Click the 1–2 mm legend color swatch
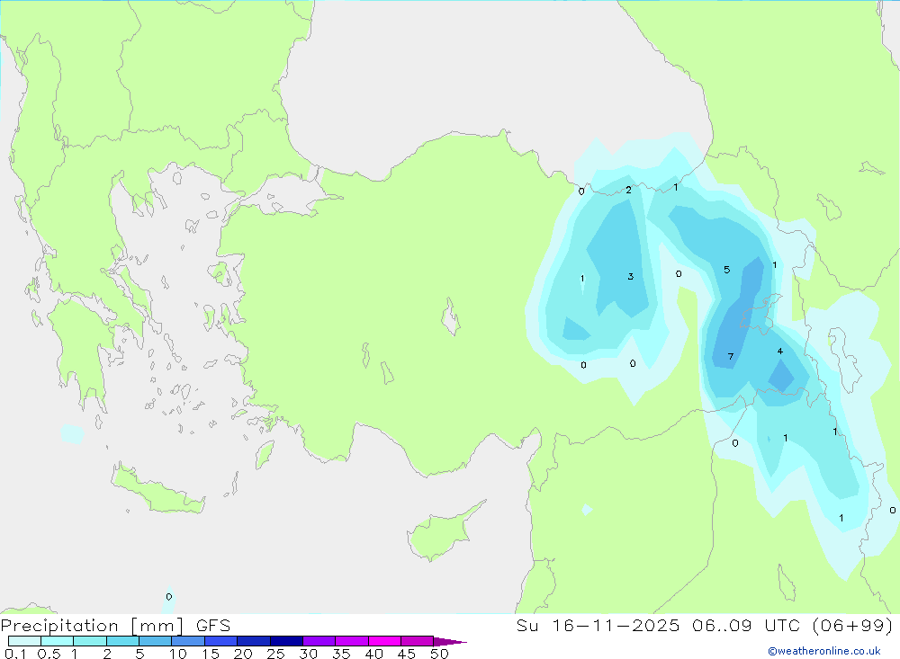The height and width of the screenshot is (659, 900). (90, 641)
